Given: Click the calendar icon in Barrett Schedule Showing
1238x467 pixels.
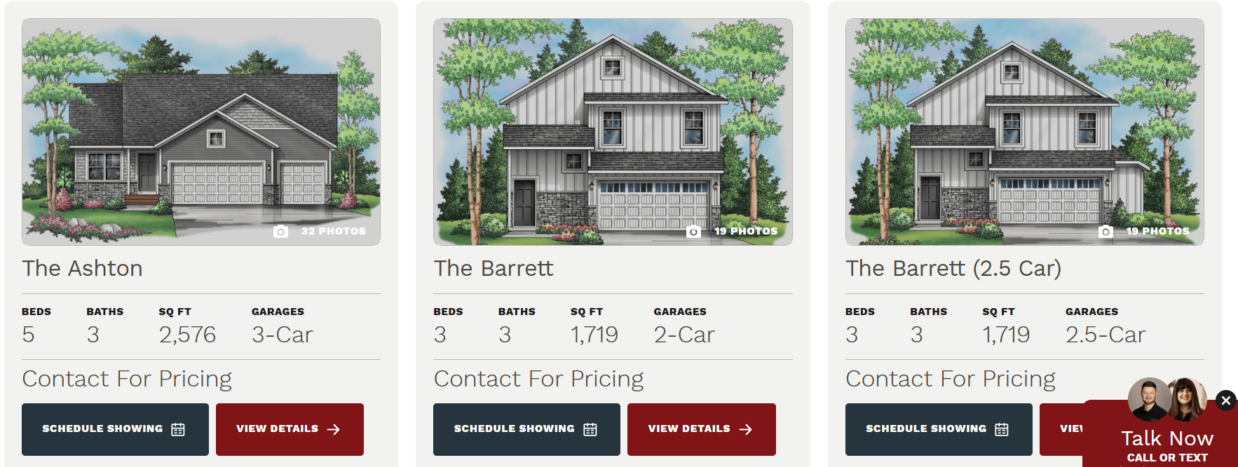Looking at the screenshot, I should [x=590, y=429].
